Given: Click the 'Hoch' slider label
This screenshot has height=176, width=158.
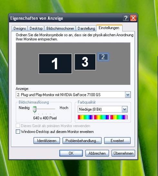Looking at the screenshot, I should (64, 108).
